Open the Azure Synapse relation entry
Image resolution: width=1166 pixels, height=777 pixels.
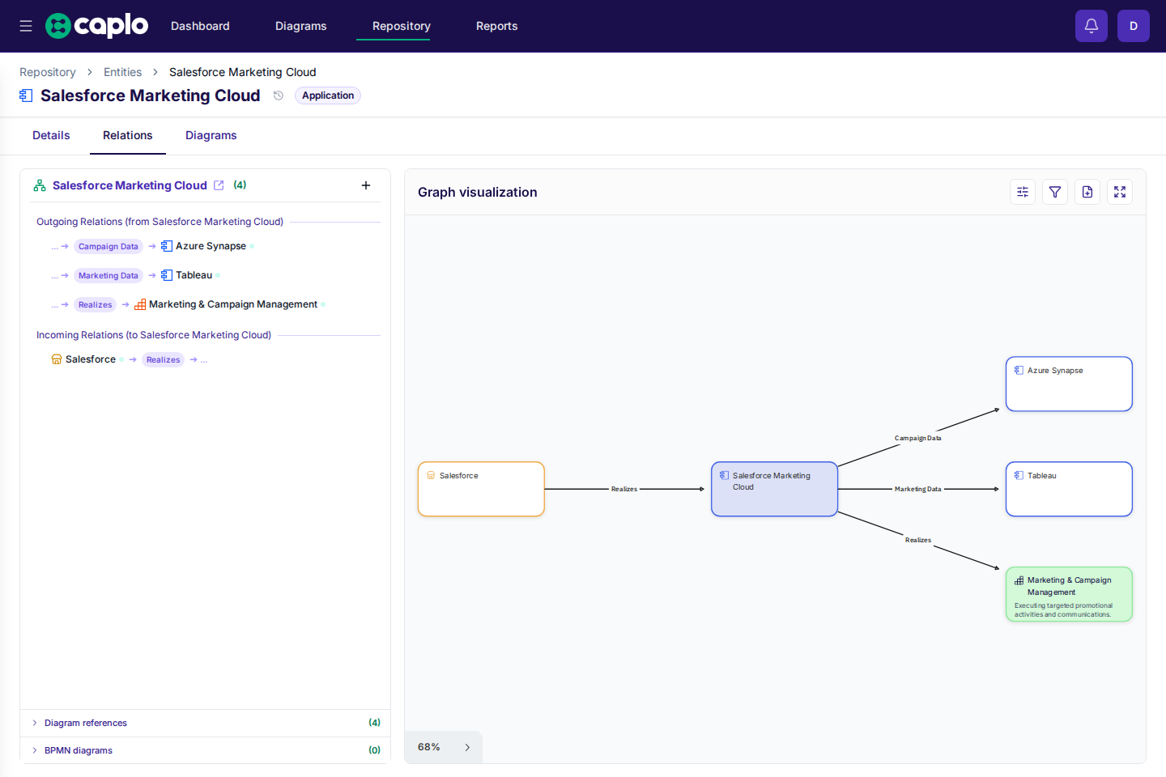[211, 246]
